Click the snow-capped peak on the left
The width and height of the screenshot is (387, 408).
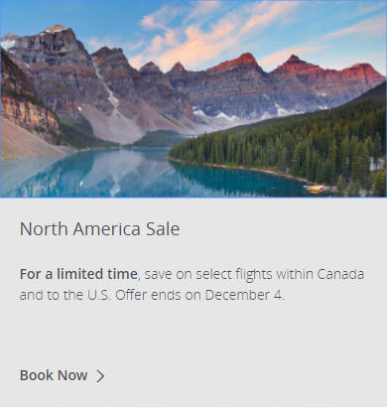point(57,32)
